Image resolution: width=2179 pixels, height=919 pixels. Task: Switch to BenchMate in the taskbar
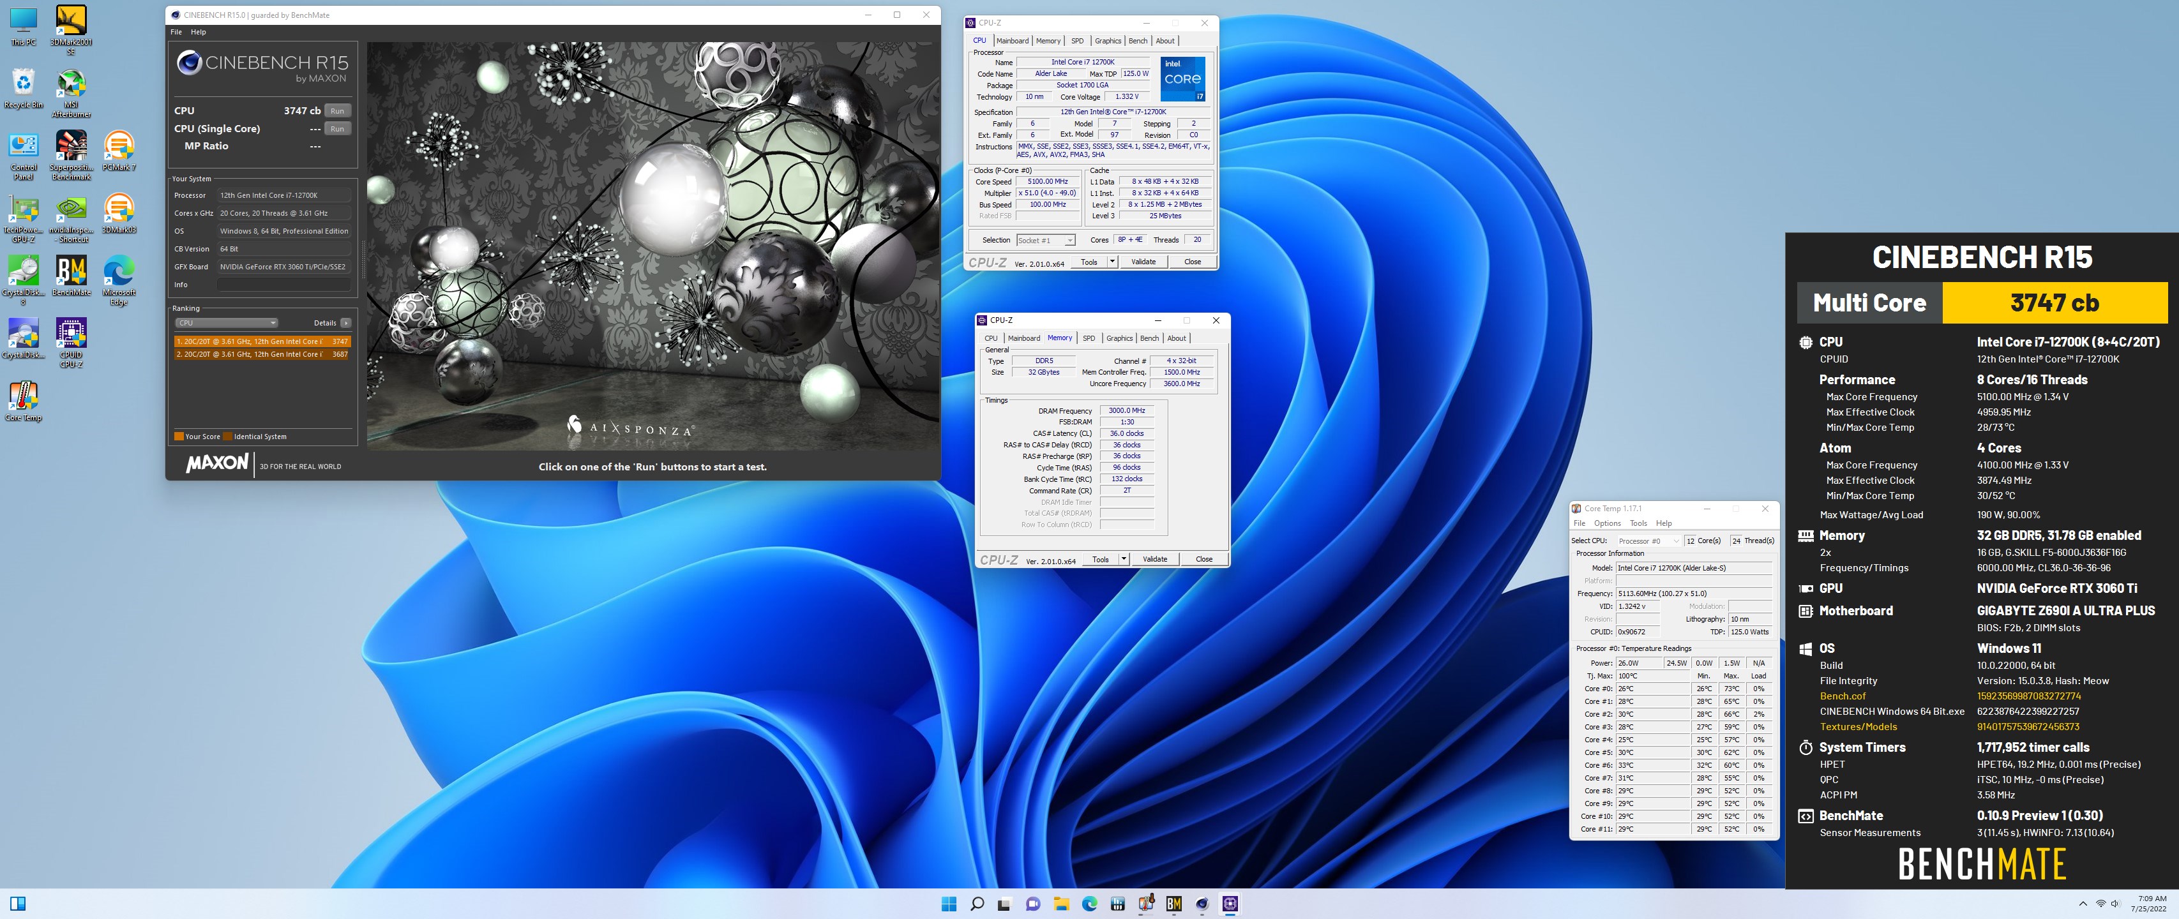(x=1174, y=904)
